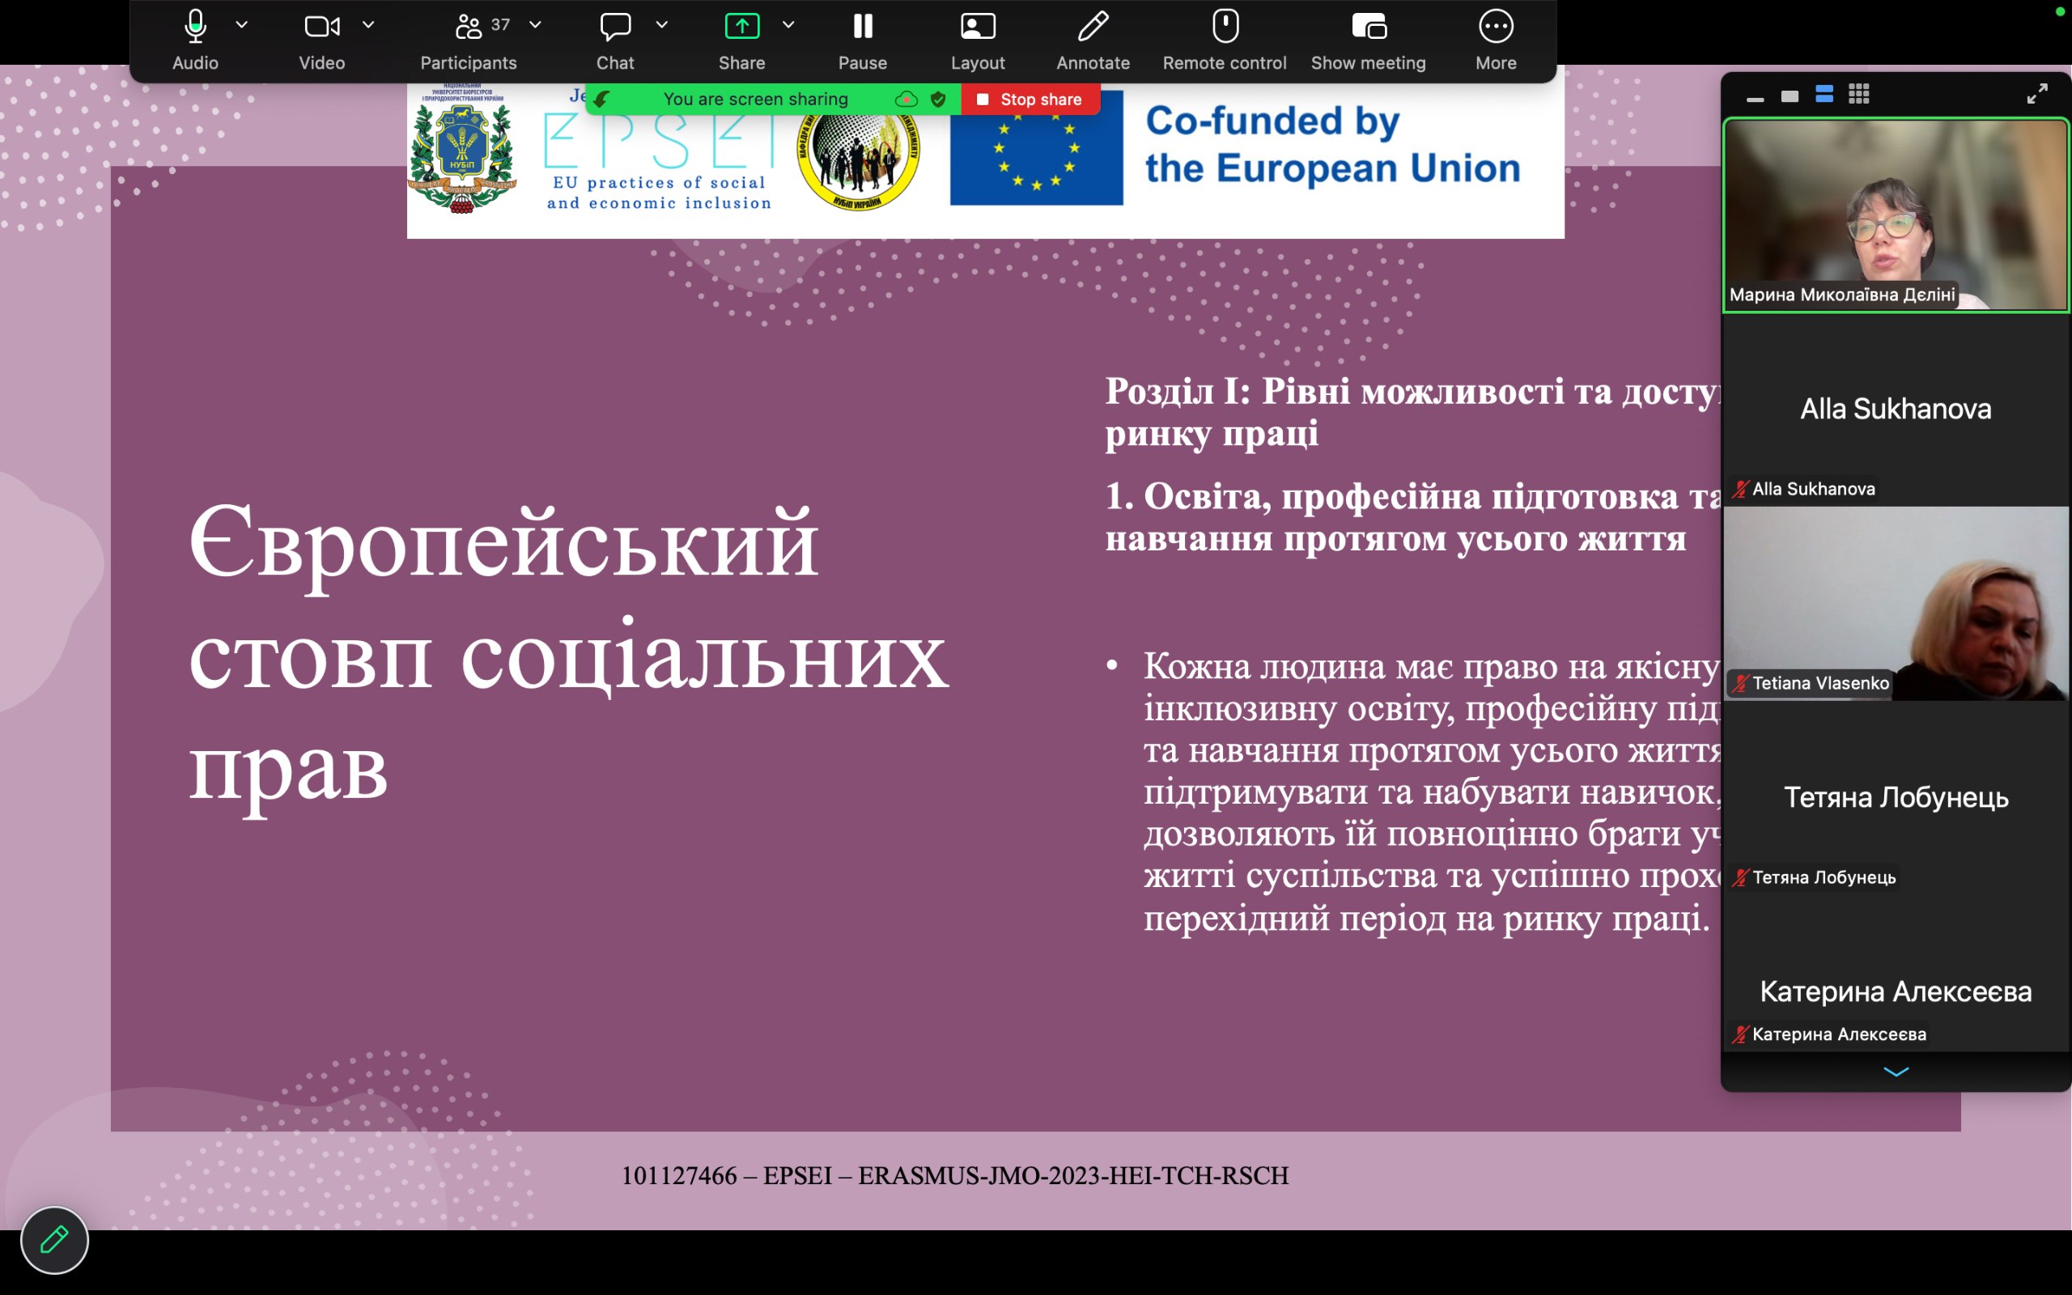The width and height of the screenshot is (2072, 1295).
Task: Expand the Chat options chevron
Action: (662, 25)
